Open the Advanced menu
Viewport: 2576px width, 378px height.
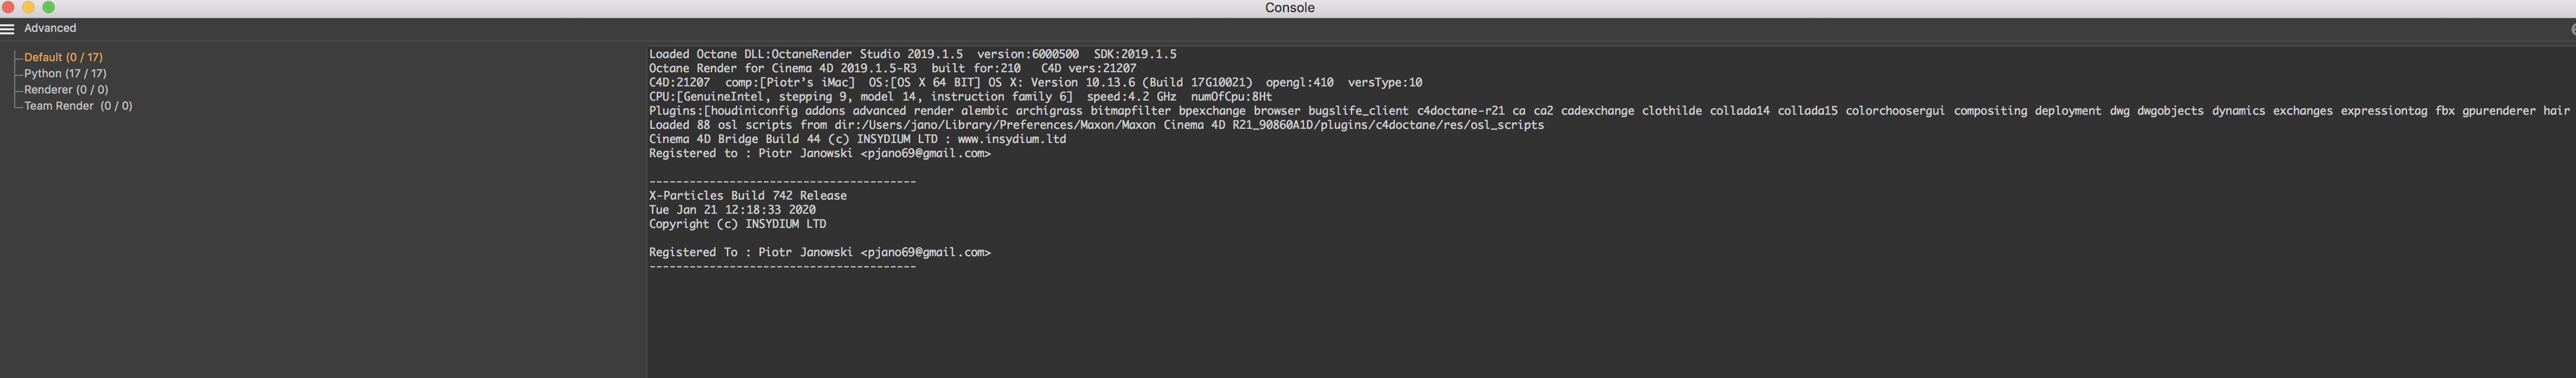(x=50, y=29)
